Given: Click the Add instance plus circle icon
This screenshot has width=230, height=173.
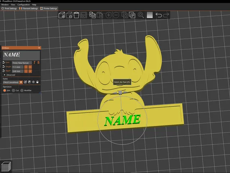Looking at the screenshot, I should click(x=109, y=15).
